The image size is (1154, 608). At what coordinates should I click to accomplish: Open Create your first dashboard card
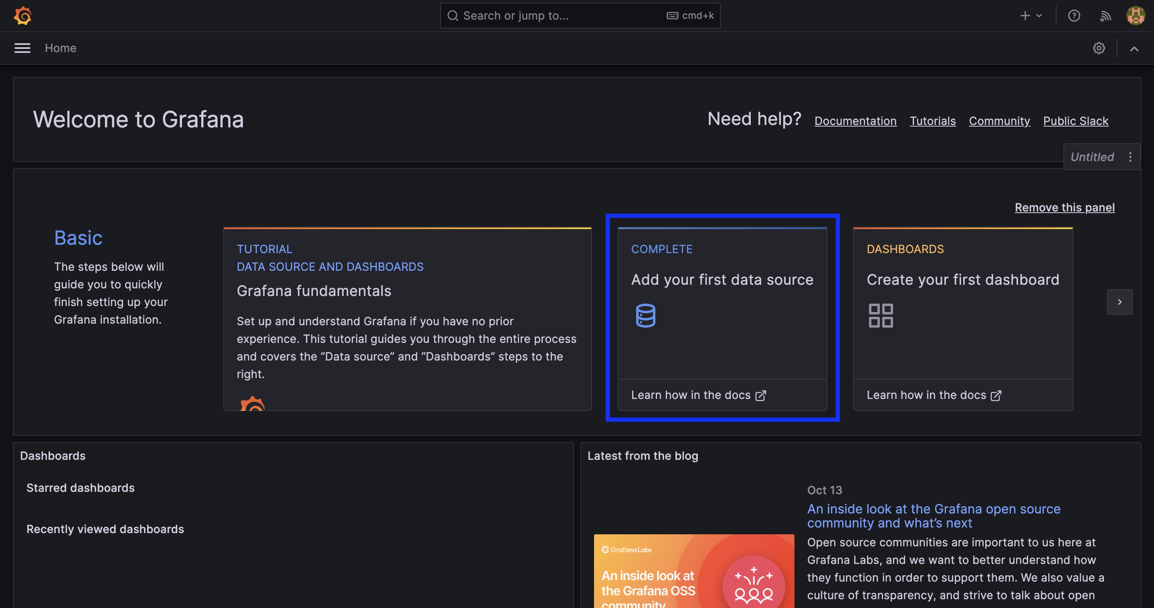pyautogui.click(x=963, y=319)
